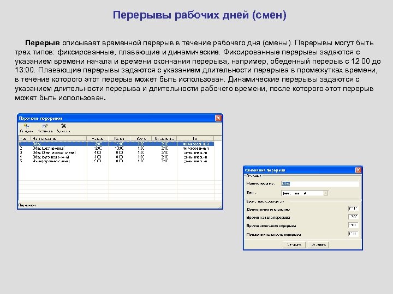Open the Тип dropdown in the dialog
This screenshot has height=294, width=393.
click(x=325, y=193)
